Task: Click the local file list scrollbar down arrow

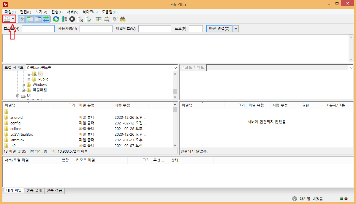Action: pyautogui.click(x=175, y=145)
